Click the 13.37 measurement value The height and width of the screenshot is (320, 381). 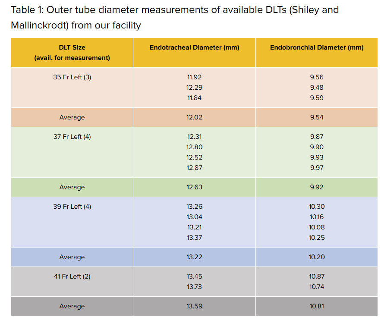pyautogui.click(x=194, y=238)
